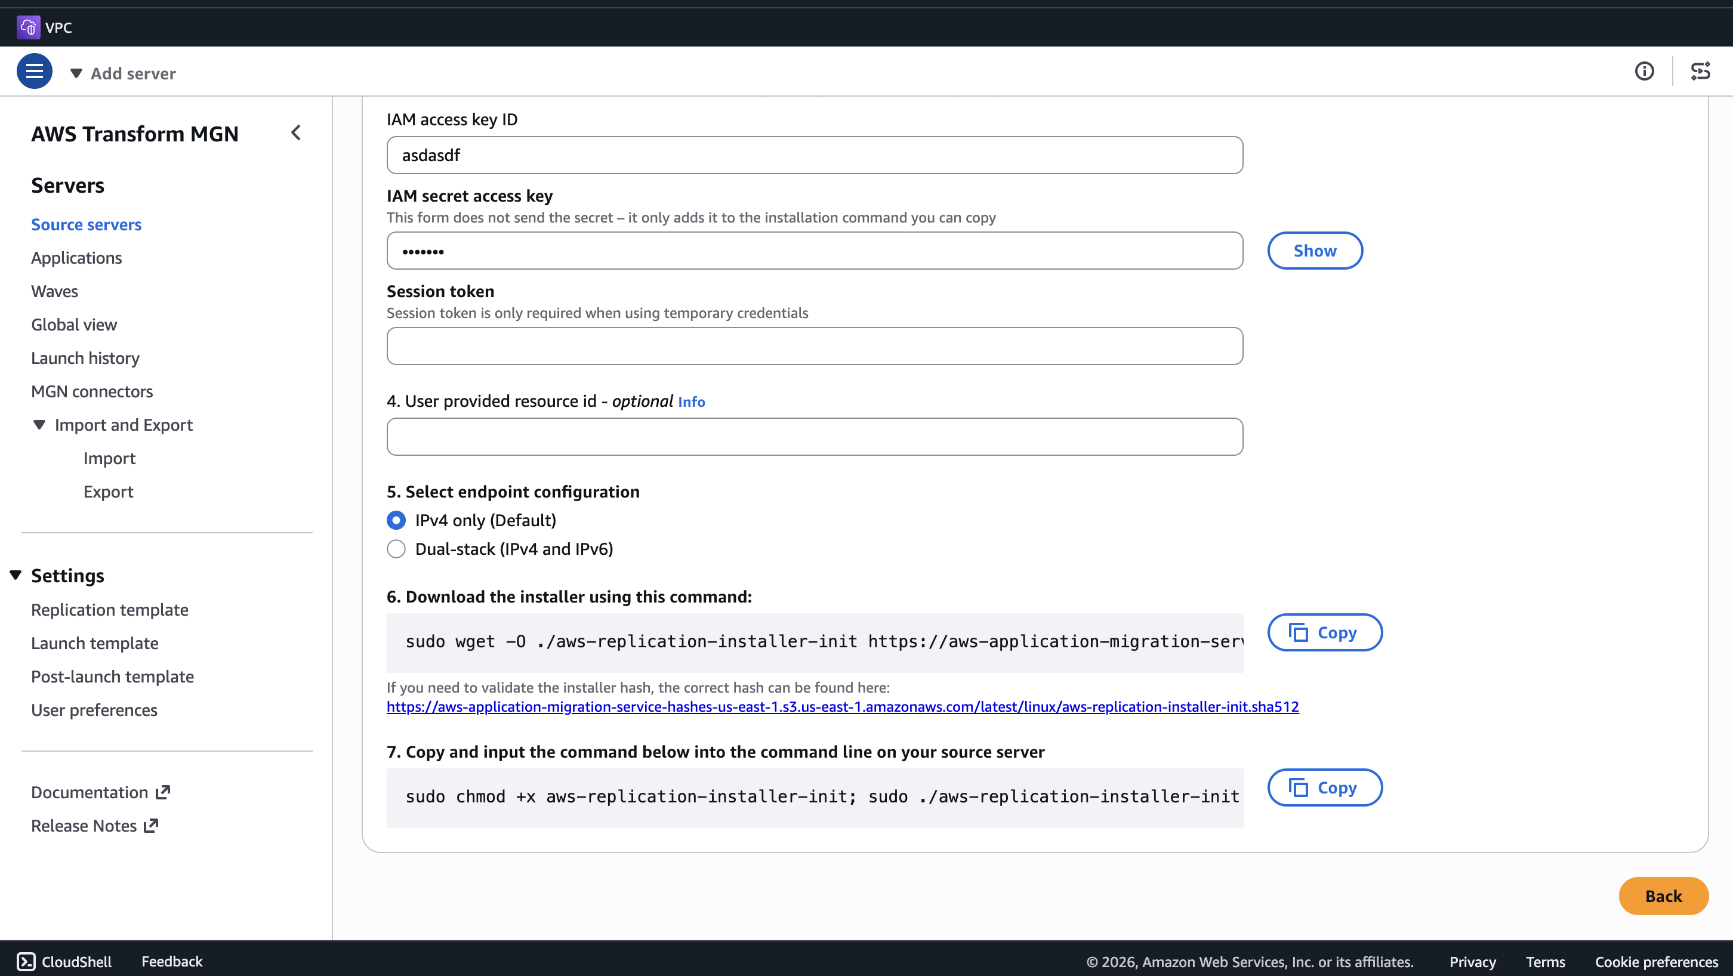Viewport: 1733px width, 976px height.
Task: Open the Info link for resource id
Action: click(x=692, y=401)
